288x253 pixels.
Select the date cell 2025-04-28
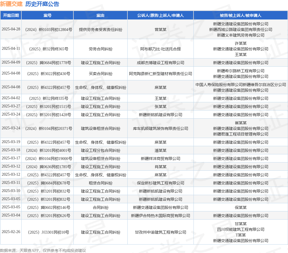[11, 29]
